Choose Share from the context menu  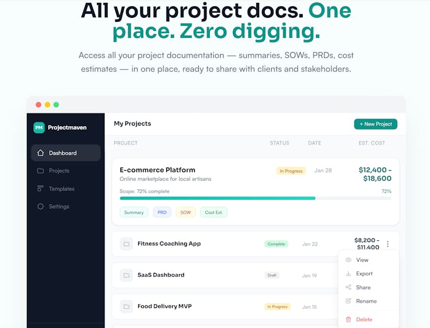tap(369, 287)
